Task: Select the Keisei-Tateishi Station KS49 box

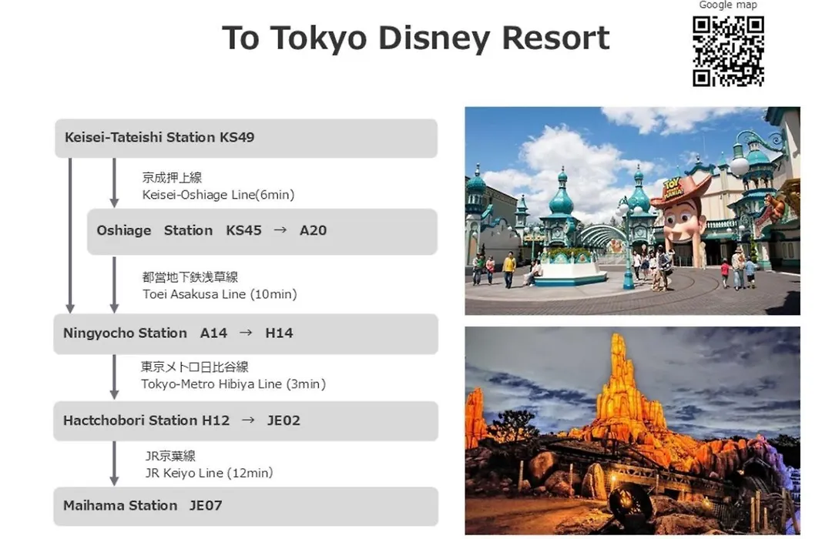Action: pos(246,138)
